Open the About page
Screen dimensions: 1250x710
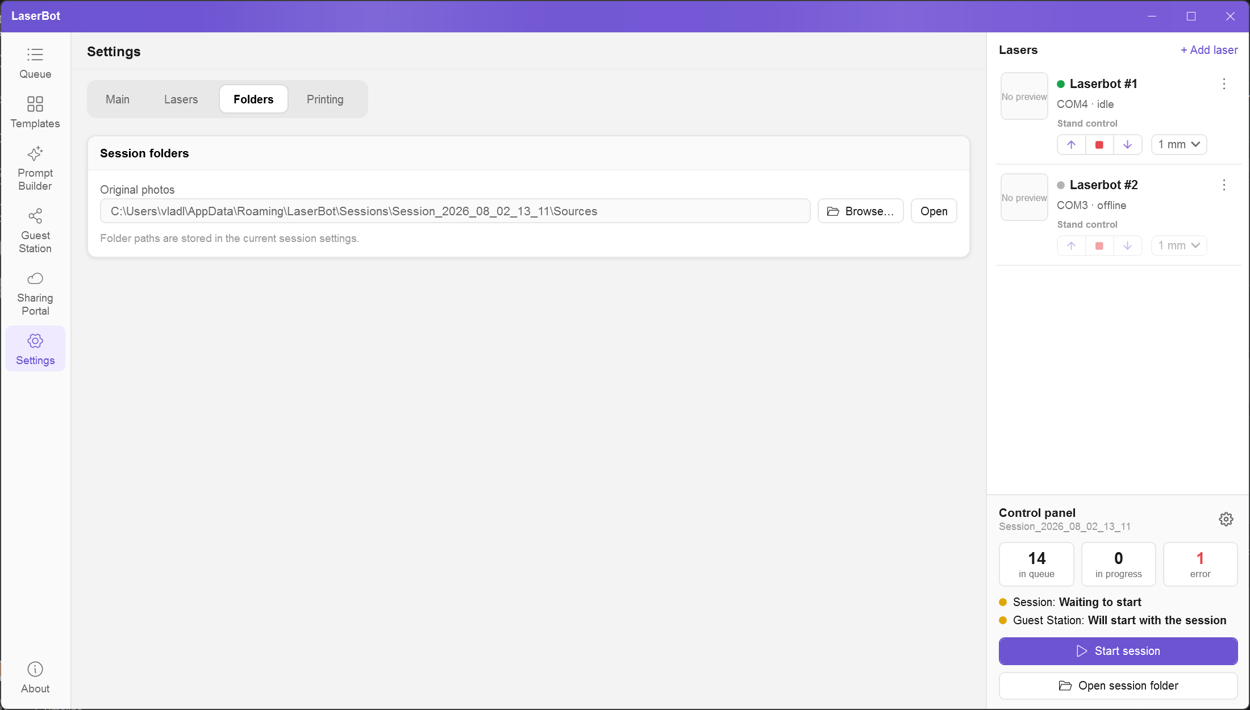[35, 678]
